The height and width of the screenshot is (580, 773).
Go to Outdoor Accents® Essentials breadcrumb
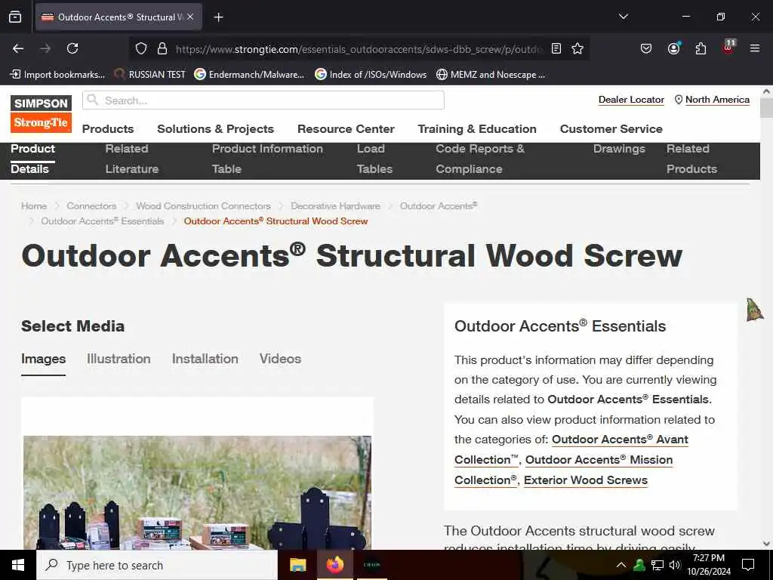pos(102,221)
